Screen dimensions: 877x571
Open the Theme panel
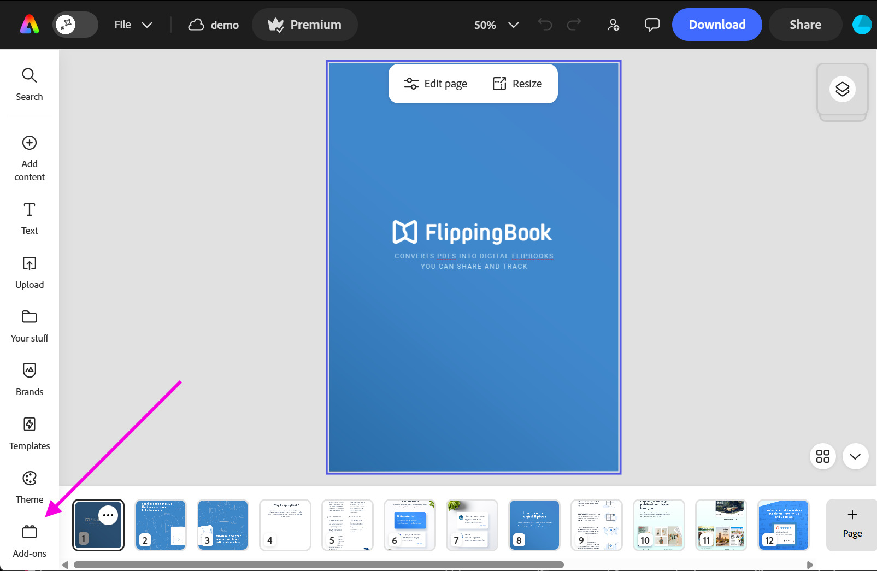pos(30,487)
